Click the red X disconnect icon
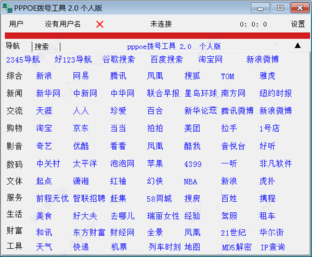The image size is (312, 257). [x=100, y=24]
